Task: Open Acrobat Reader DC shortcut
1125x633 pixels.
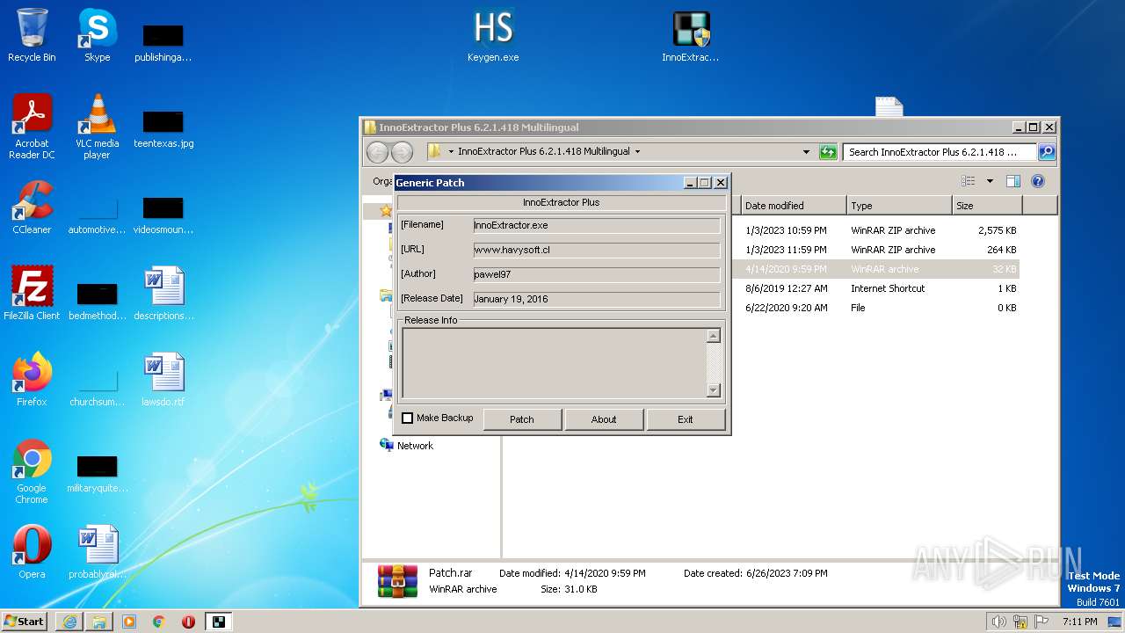Action: pos(32,127)
